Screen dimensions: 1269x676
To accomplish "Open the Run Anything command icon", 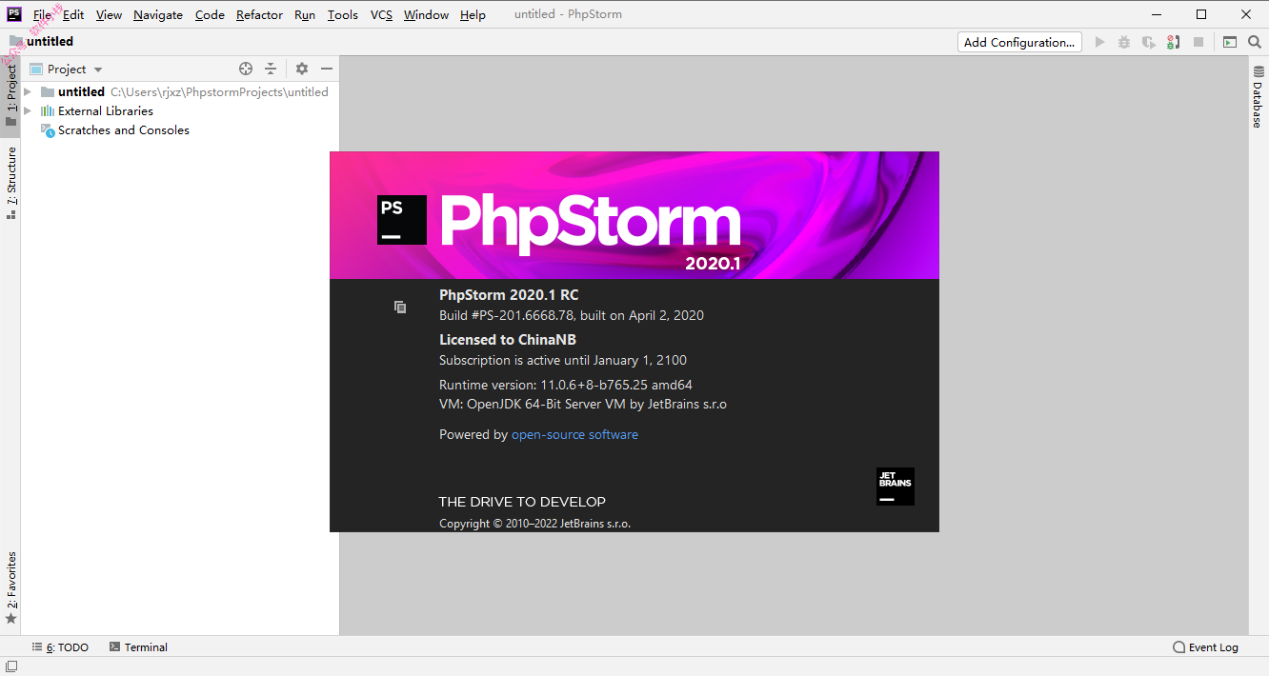I will point(1230,42).
